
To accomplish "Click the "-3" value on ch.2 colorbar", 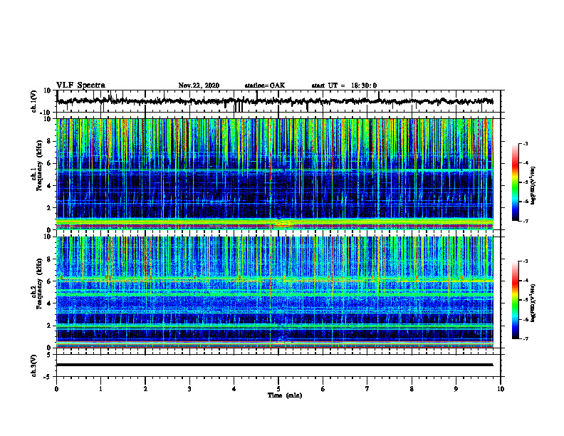I will [x=525, y=261].
